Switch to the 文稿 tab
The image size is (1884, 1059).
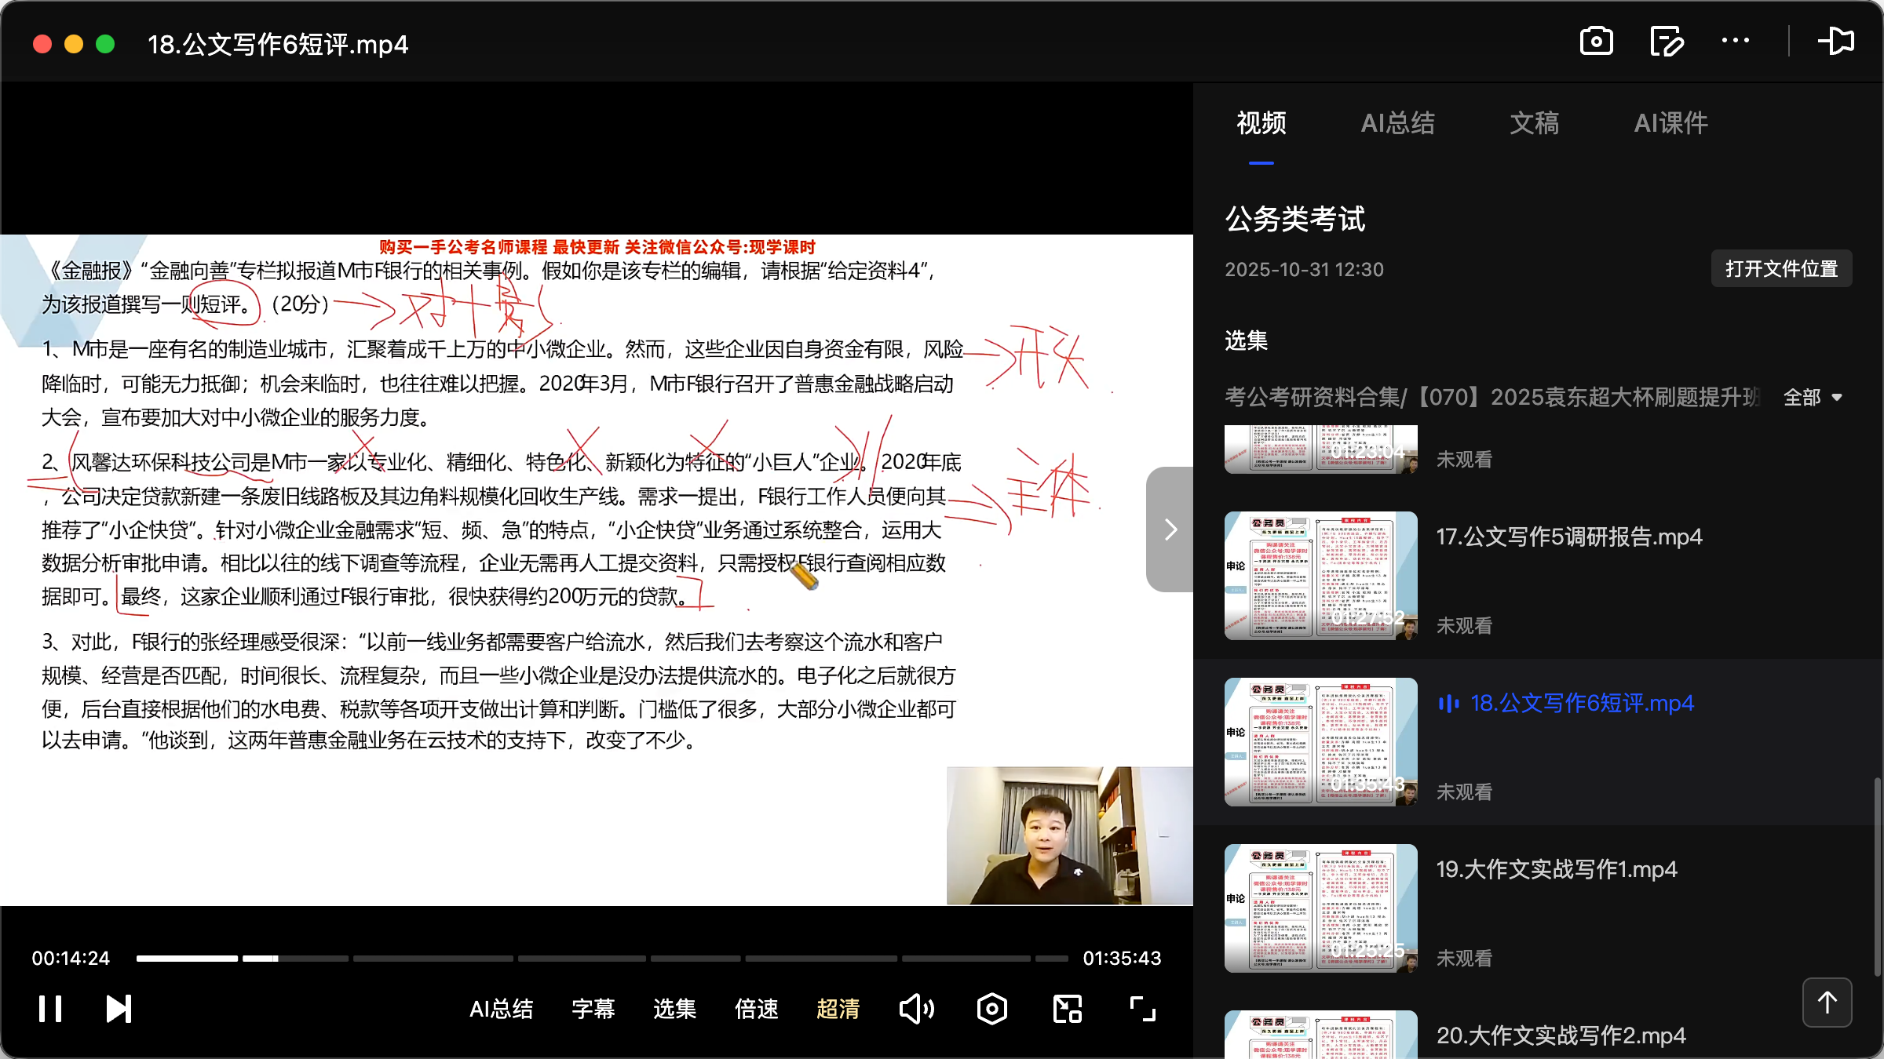click(x=1533, y=123)
